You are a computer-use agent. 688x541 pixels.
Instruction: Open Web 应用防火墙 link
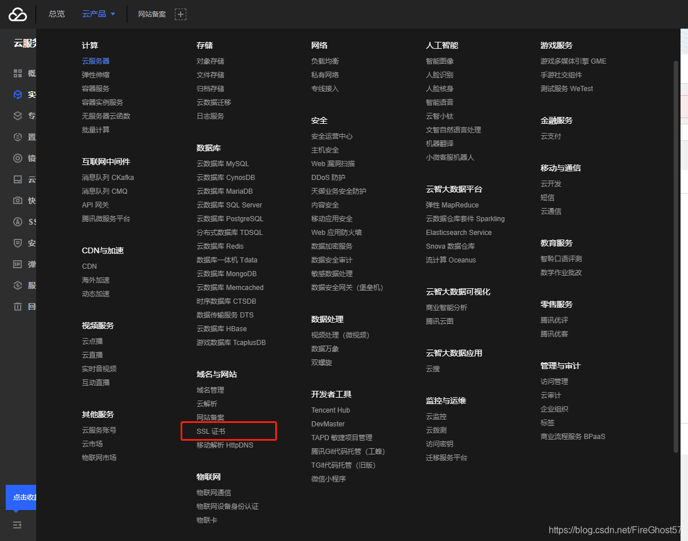(337, 232)
